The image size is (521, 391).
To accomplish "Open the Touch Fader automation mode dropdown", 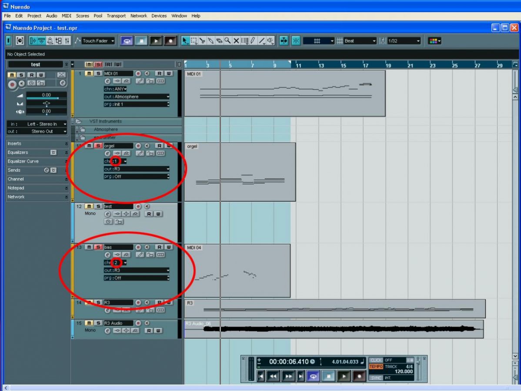I will click(98, 41).
